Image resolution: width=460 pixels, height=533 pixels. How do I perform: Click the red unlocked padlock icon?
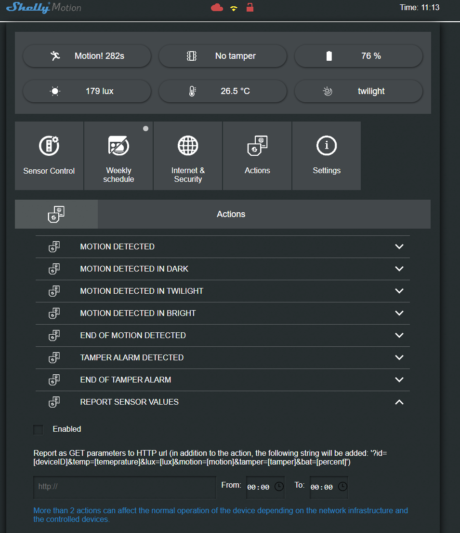pos(250,7)
